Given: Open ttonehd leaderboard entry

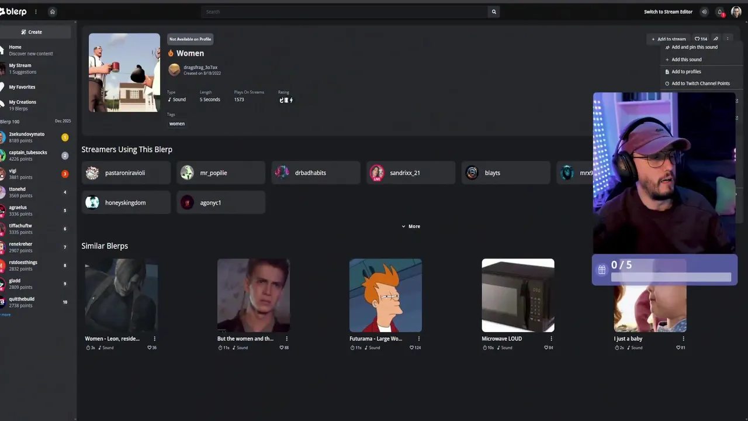Looking at the screenshot, I should point(35,192).
